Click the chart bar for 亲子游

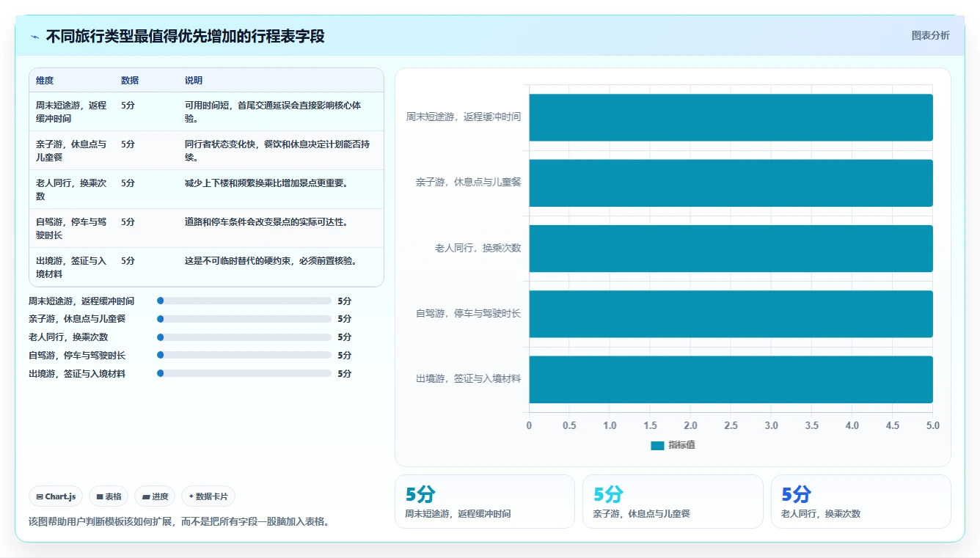click(x=731, y=183)
